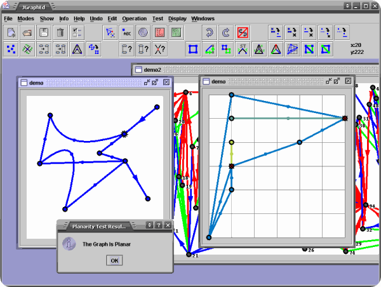Click the Planarity Test Result dialog title
Screen dimensions: 381x287
click(99, 227)
